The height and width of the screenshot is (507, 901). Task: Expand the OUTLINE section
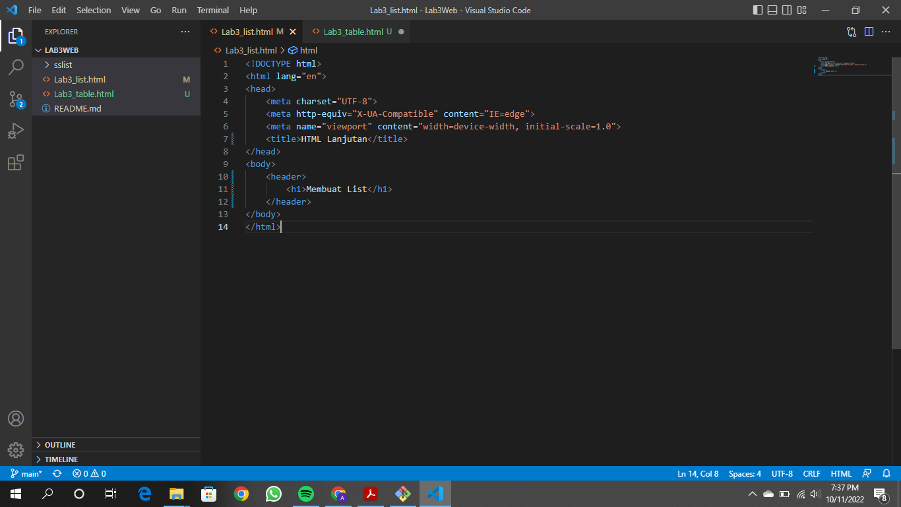(x=116, y=445)
